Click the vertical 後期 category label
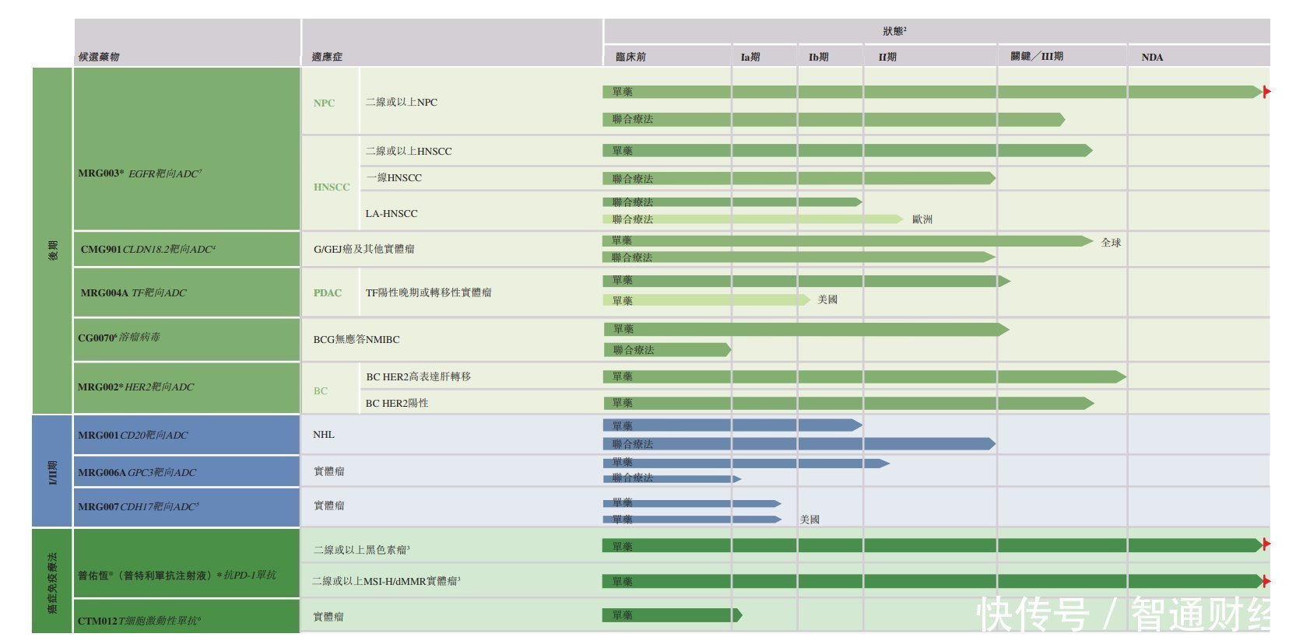1289x637 pixels. point(53,249)
